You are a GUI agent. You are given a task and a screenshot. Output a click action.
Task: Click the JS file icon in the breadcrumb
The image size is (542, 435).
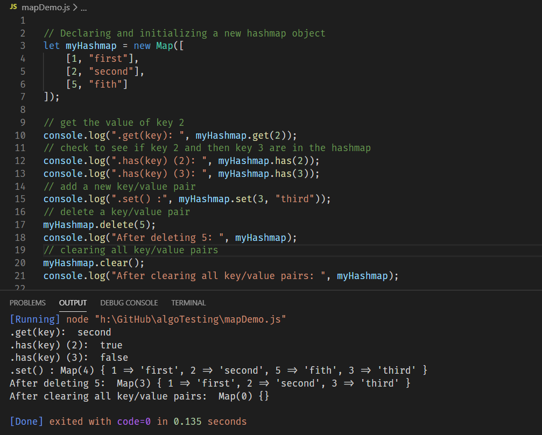[13, 8]
